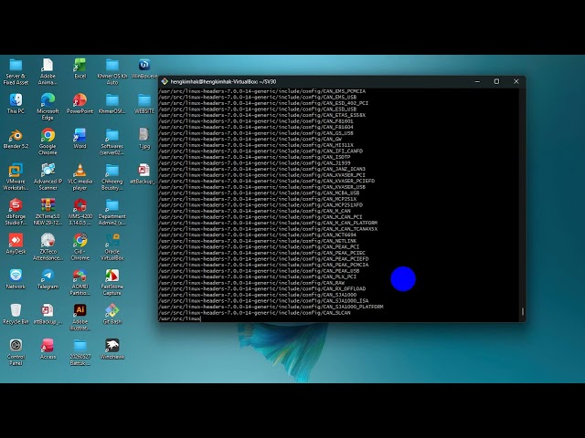Viewport: 585px width, 438px height.
Task: Launch Blender 5.2 from desktop
Action: pos(16,139)
